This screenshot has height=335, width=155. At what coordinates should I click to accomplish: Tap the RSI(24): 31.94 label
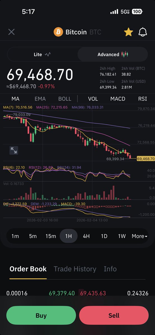click(x=69, y=167)
